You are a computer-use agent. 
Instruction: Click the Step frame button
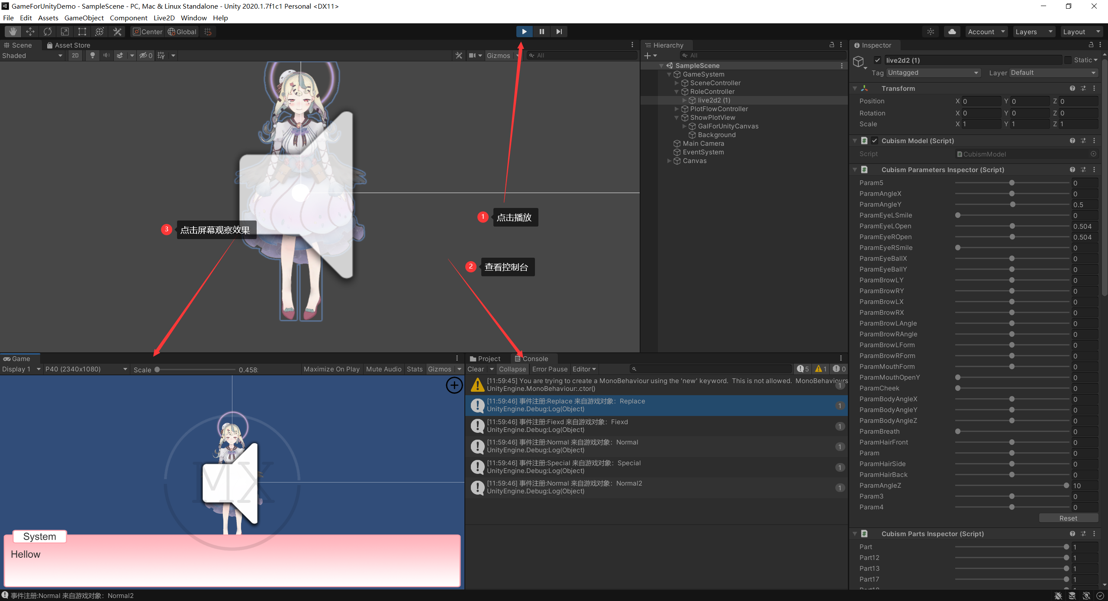click(559, 32)
